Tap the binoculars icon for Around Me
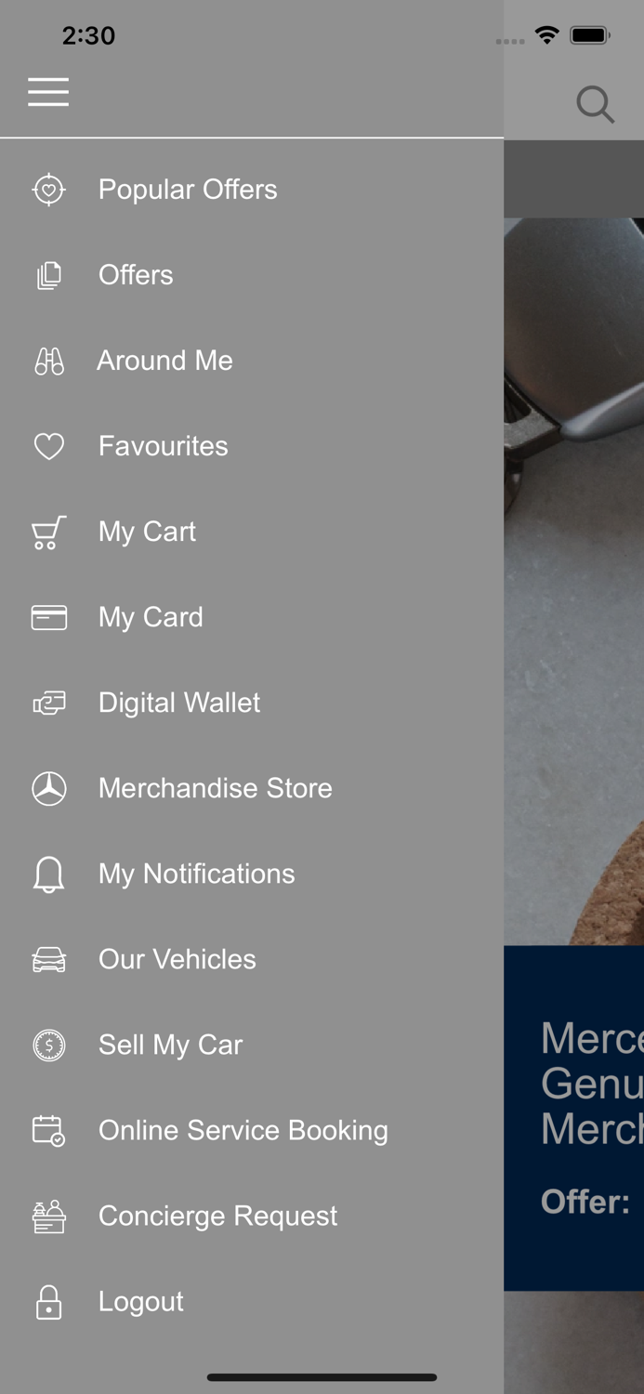Image resolution: width=644 pixels, height=1394 pixels. (49, 361)
